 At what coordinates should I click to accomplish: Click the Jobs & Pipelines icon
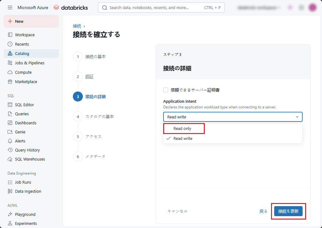tap(10, 63)
